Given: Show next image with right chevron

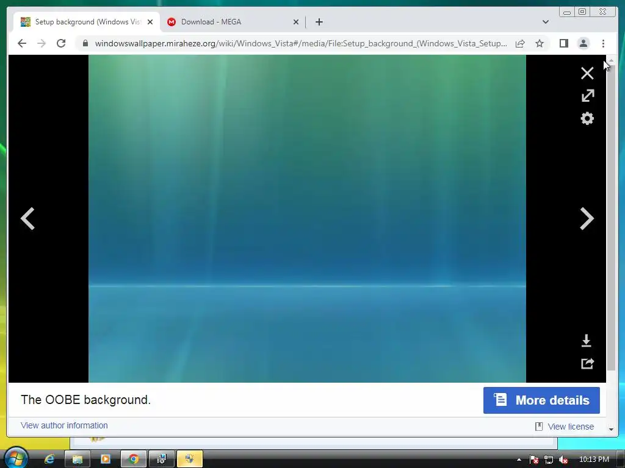Looking at the screenshot, I should coord(587,219).
